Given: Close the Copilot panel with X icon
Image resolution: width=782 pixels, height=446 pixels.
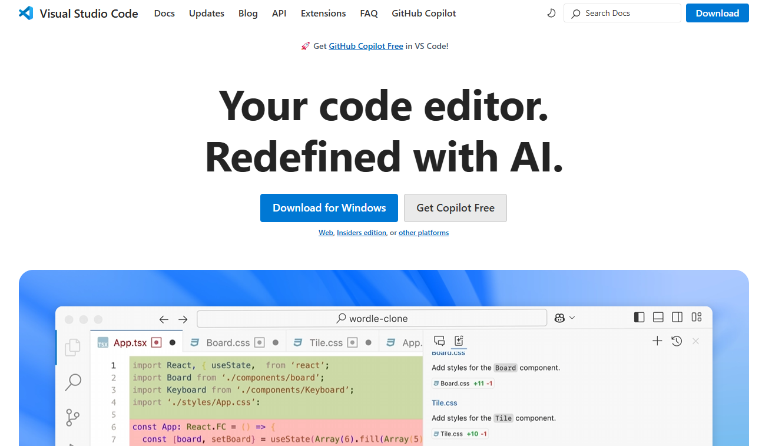Looking at the screenshot, I should (695, 341).
